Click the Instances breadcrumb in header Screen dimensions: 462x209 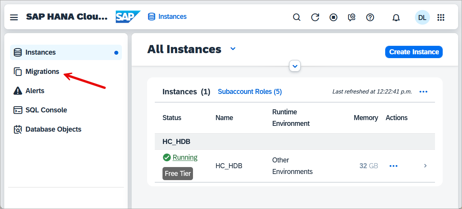(168, 17)
